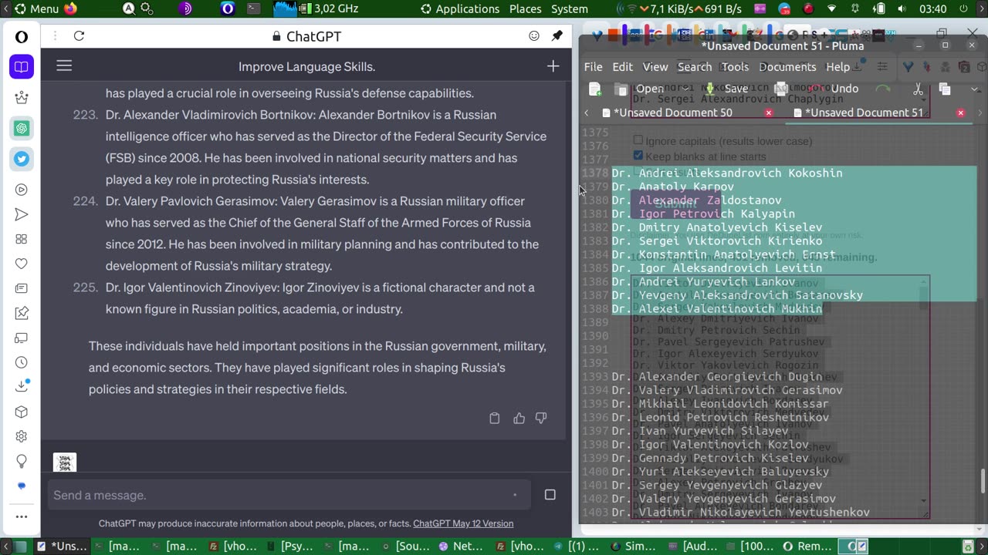
Task: Give thumbs down to the response
Action: (541, 419)
